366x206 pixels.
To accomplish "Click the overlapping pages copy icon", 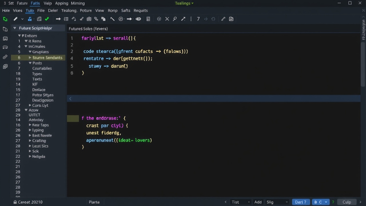I will pos(103,19).
